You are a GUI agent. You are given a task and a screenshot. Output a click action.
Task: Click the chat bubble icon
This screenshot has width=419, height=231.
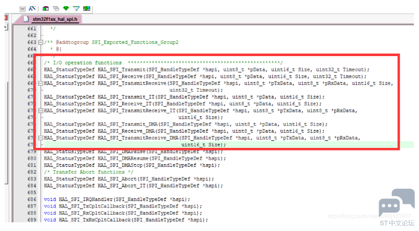(396, 202)
